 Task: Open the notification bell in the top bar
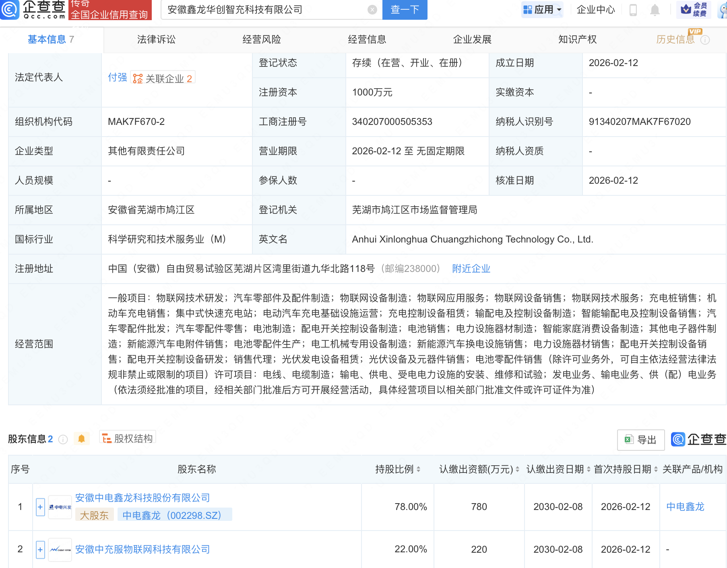[x=655, y=10]
